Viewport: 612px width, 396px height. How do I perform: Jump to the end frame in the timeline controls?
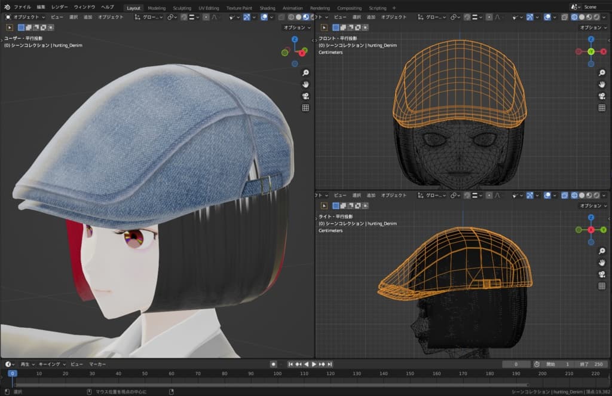pos(329,364)
